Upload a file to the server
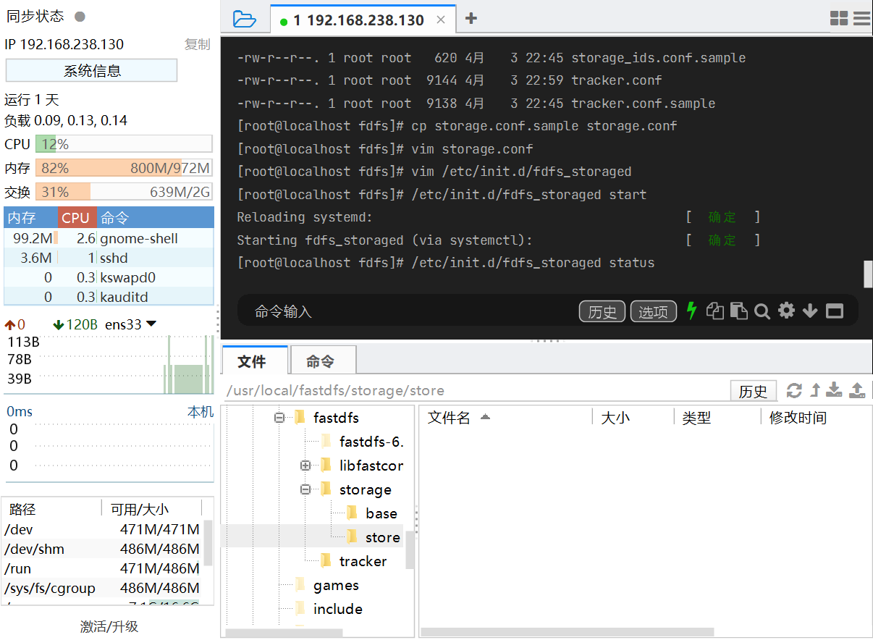The width and height of the screenshot is (873, 640). [x=857, y=390]
